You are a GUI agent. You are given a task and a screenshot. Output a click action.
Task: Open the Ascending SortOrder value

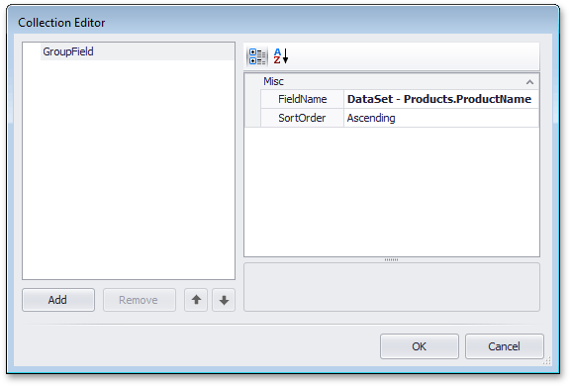441,118
